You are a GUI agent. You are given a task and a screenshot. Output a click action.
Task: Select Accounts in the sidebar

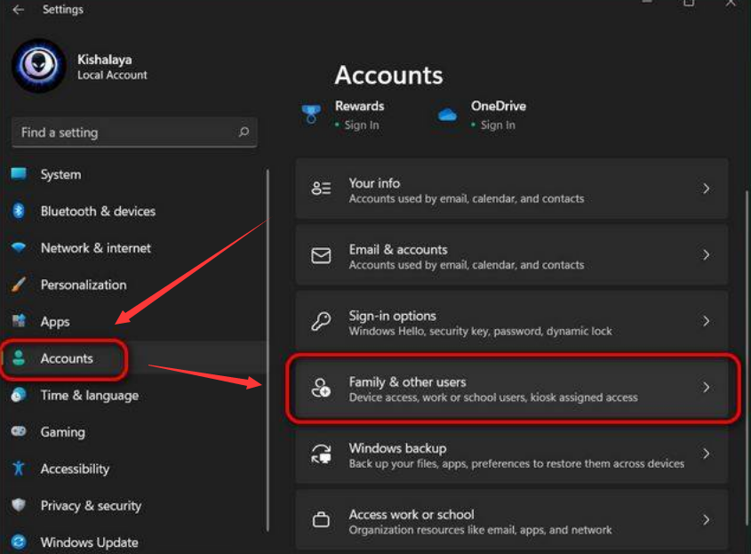pos(66,358)
